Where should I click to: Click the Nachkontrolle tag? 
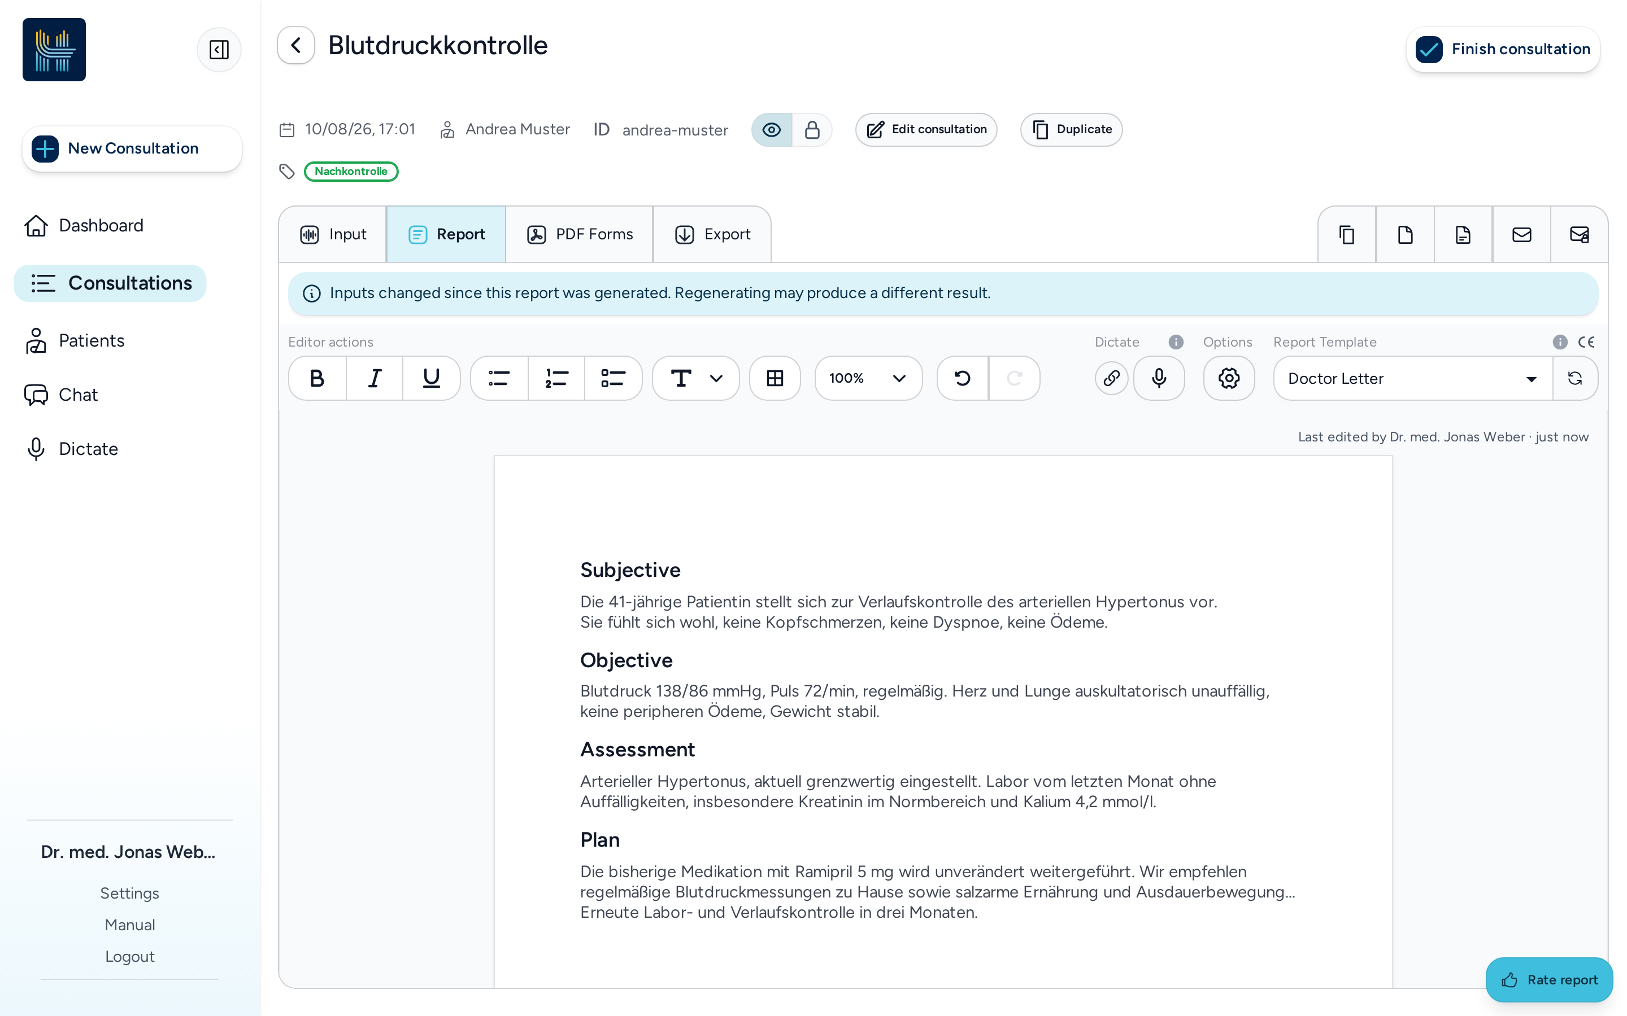(x=351, y=172)
